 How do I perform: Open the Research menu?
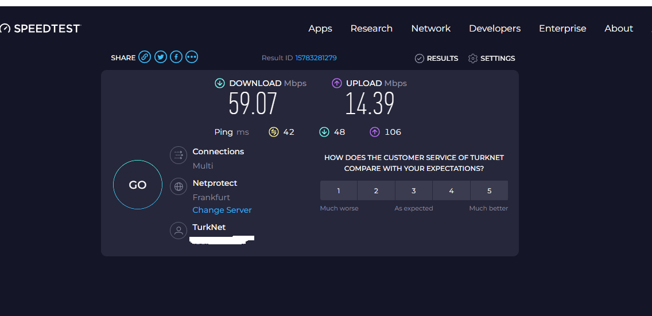pos(371,29)
